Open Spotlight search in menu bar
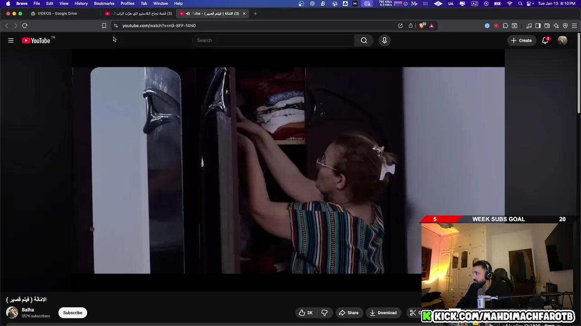 520,4
